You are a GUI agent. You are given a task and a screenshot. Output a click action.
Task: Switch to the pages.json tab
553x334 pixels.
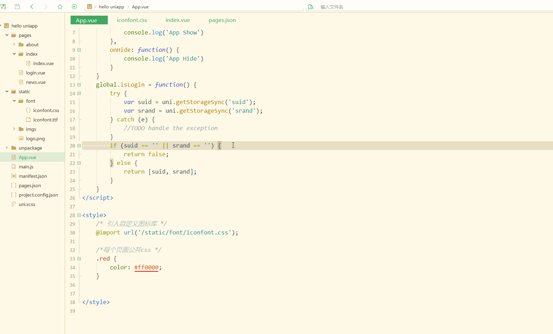pyautogui.click(x=222, y=20)
